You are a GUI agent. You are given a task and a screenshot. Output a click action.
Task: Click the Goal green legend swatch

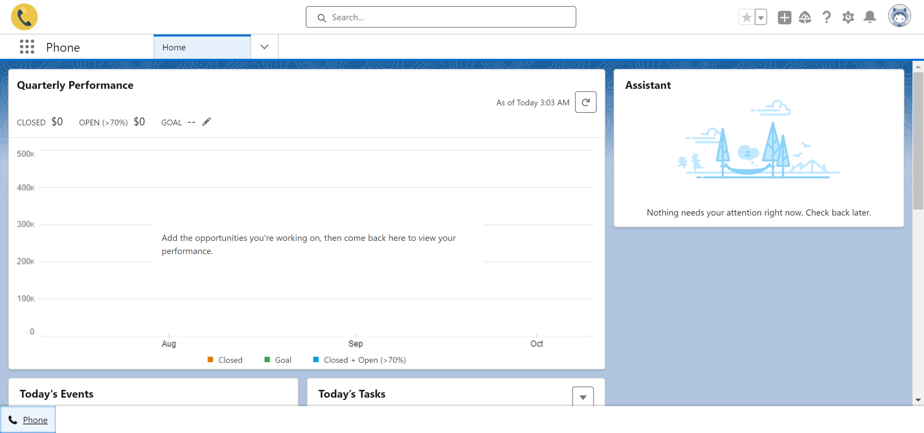pos(267,359)
